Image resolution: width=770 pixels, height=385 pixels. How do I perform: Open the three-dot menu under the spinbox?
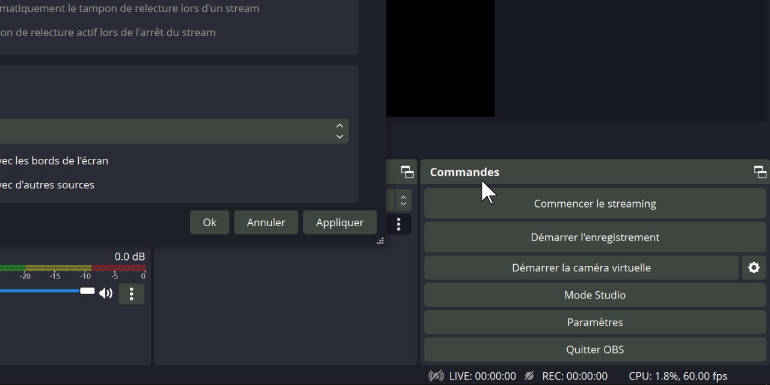398,224
